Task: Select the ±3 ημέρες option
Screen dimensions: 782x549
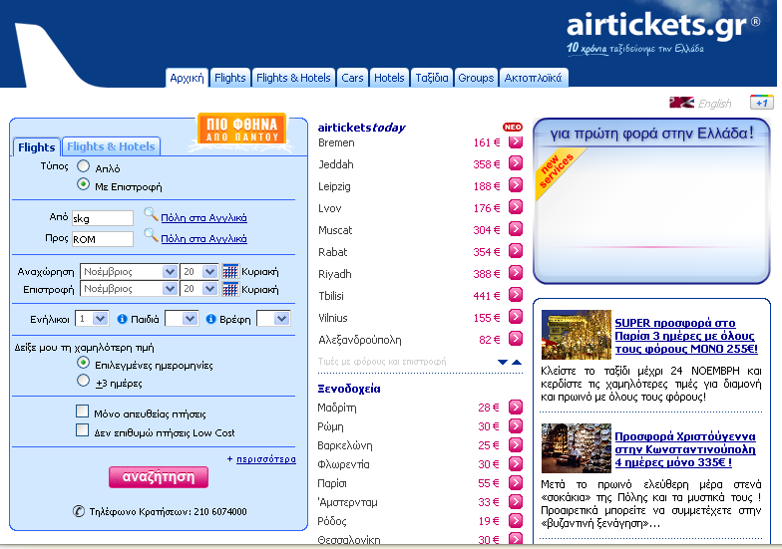Action: pos(84,381)
